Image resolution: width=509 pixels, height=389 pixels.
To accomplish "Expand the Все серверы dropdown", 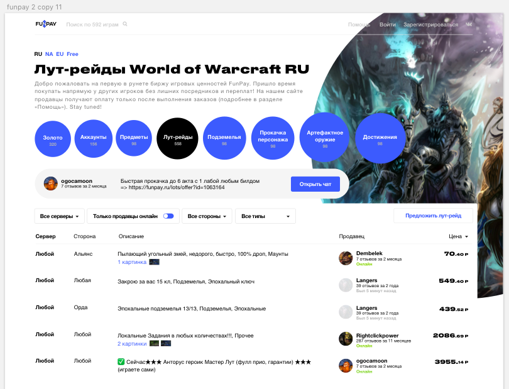I will point(59,216).
